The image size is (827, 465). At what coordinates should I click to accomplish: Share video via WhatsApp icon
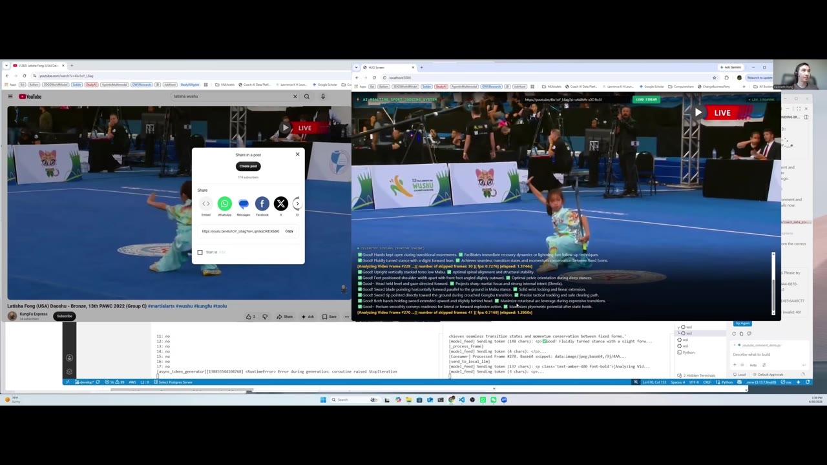pos(224,204)
